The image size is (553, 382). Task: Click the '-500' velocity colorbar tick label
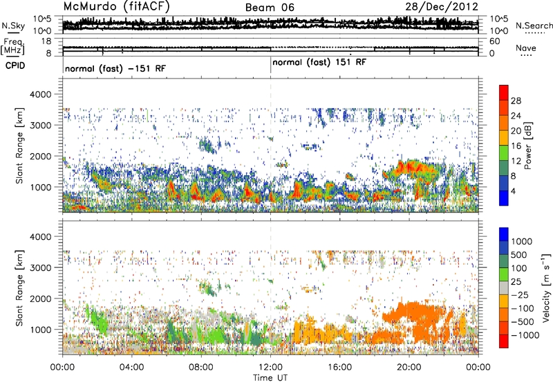[523, 322]
